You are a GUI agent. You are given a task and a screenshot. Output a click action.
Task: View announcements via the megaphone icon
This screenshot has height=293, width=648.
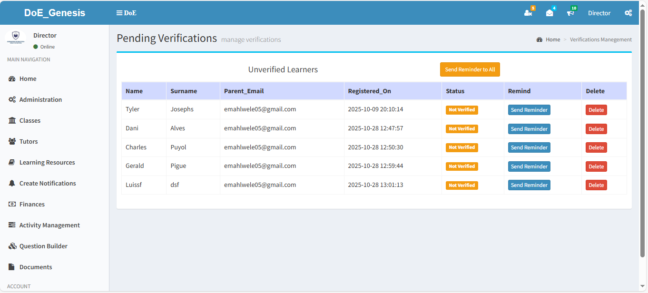point(570,13)
